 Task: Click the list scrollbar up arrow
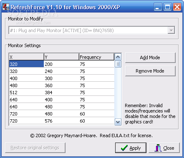[x=118, y=57]
